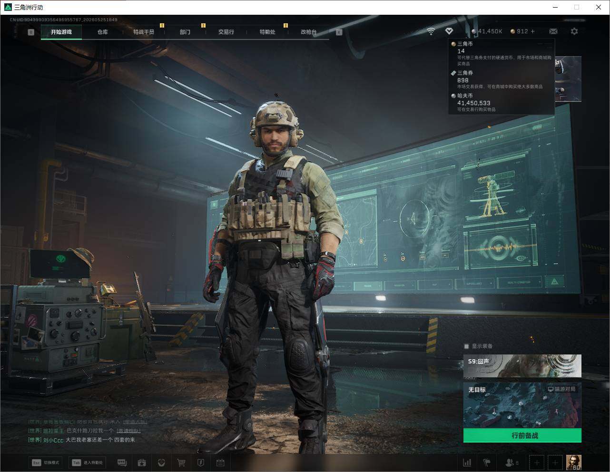610x472 pixels.
Task: Open the S9:回声 season banner
Action: click(522, 366)
